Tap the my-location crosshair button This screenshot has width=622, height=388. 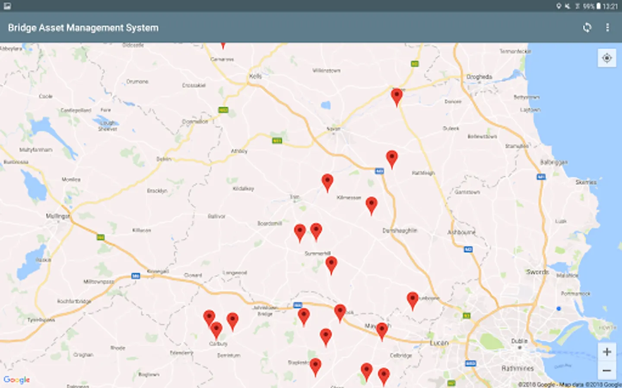[606, 58]
